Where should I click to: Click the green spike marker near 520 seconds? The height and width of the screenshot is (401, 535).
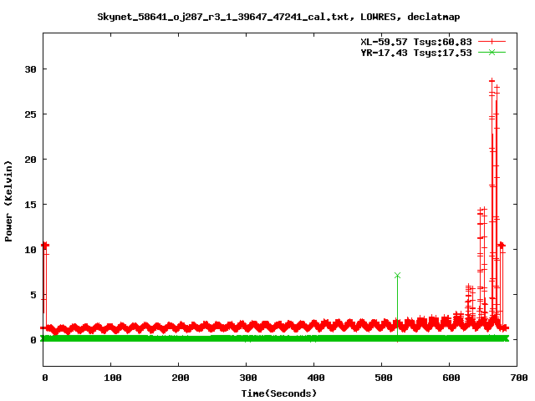tap(397, 275)
